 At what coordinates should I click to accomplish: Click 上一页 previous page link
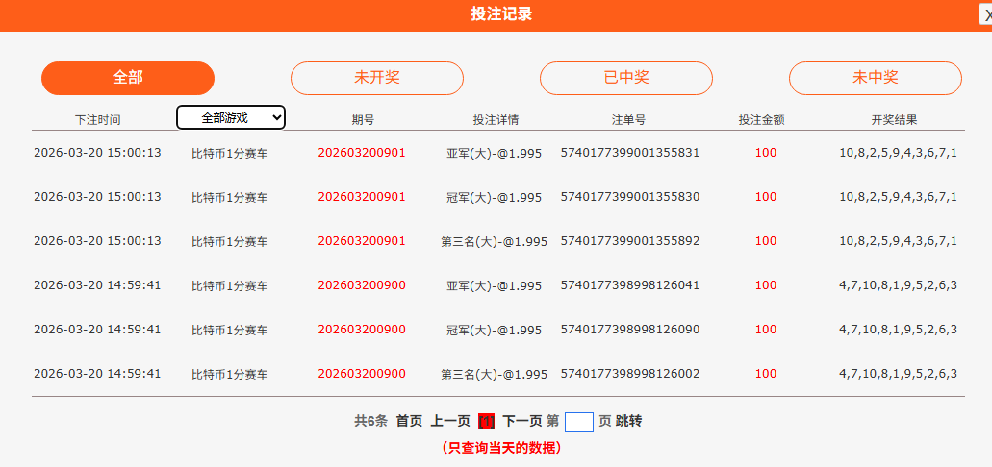pyautogui.click(x=450, y=421)
